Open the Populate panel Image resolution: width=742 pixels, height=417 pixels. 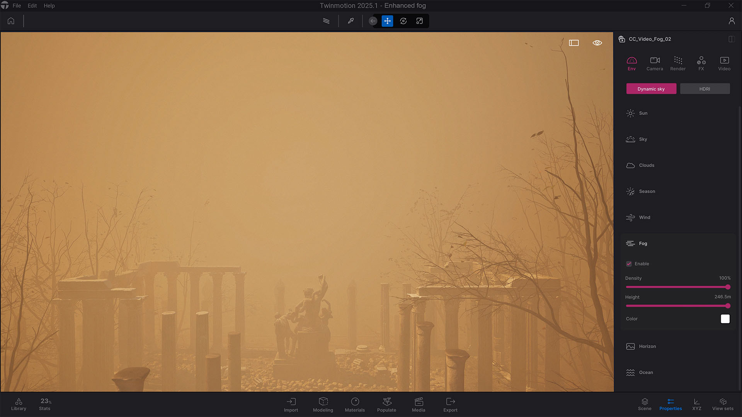click(x=386, y=405)
